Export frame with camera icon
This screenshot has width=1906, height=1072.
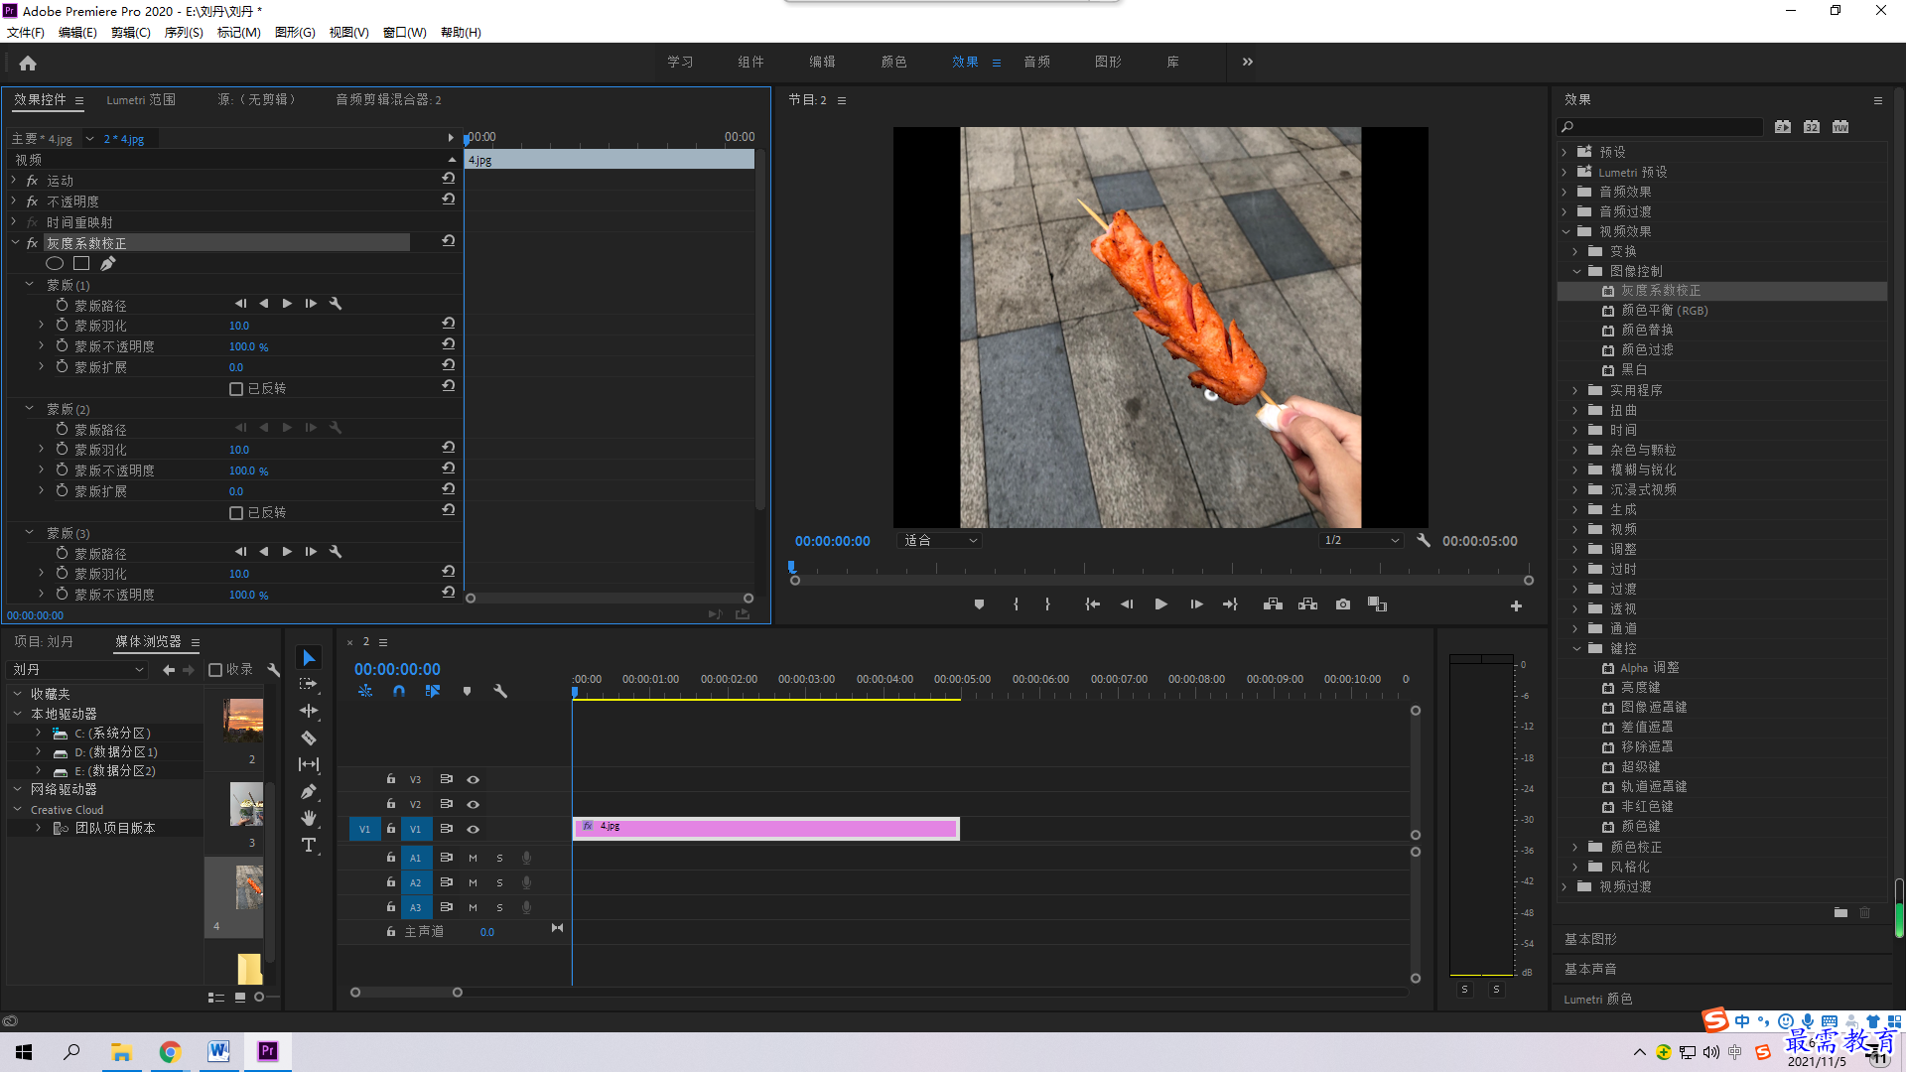click(1342, 604)
